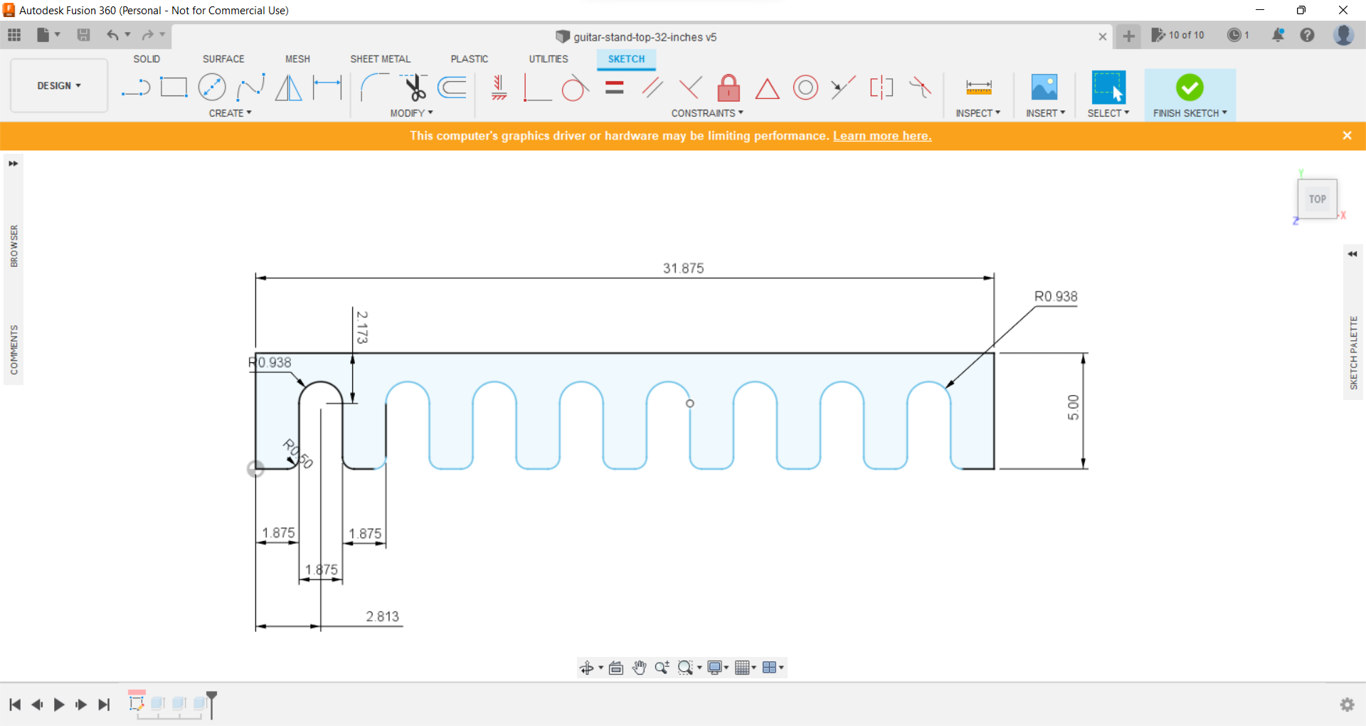Screen dimensions: 1366x726
Task: Dismiss the graphics performance warning banner
Action: (x=1347, y=135)
